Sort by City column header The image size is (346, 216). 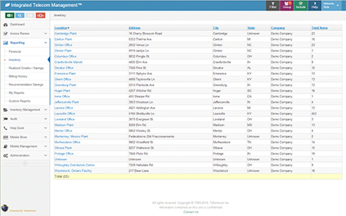[216, 28]
